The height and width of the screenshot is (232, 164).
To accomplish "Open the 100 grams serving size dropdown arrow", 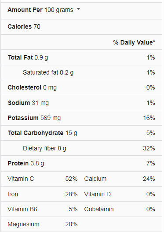I will (x=79, y=9).
